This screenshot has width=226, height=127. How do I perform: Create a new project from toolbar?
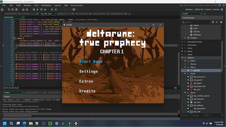click(x=9, y=9)
